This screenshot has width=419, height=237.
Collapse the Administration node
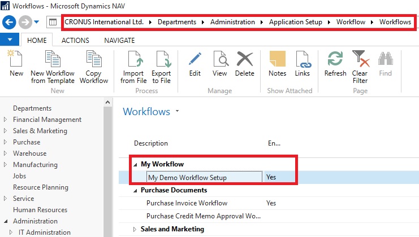6,221
